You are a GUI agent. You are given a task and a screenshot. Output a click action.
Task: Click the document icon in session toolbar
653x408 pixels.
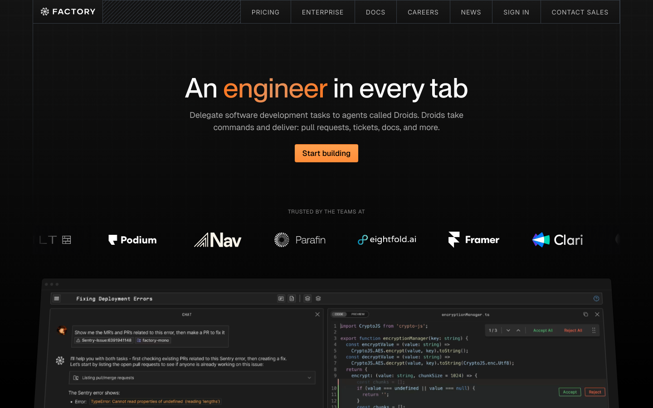point(292,299)
